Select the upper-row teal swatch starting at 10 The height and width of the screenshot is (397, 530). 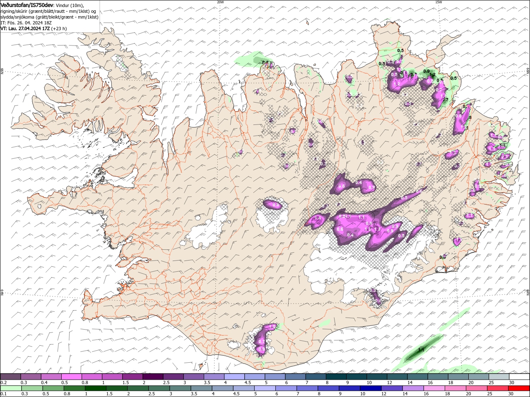pyautogui.click(x=377, y=377)
